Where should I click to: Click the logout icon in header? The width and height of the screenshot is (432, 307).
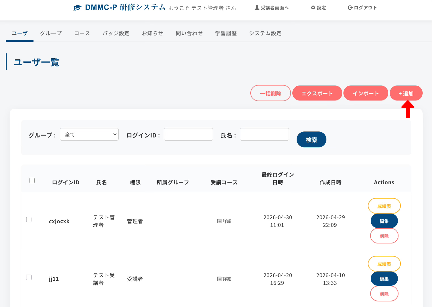[x=350, y=8]
